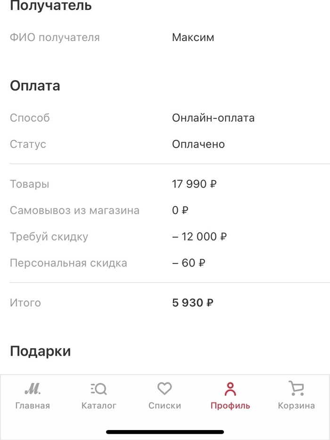The width and height of the screenshot is (330, 440).
Task: Open the catalog search icon
Action: pos(99,389)
